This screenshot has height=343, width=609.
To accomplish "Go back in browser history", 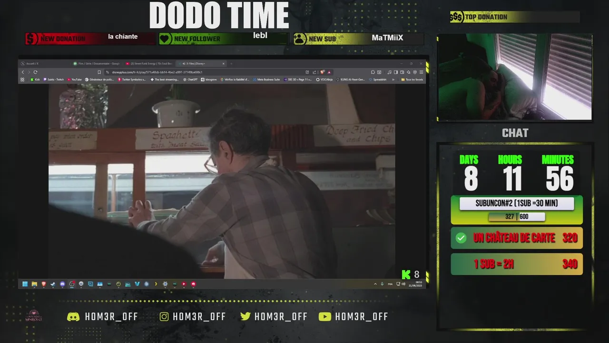I will [23, 72].
